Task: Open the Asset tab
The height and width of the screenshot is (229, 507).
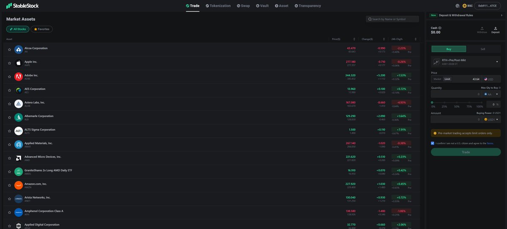Action: (281, 6)
